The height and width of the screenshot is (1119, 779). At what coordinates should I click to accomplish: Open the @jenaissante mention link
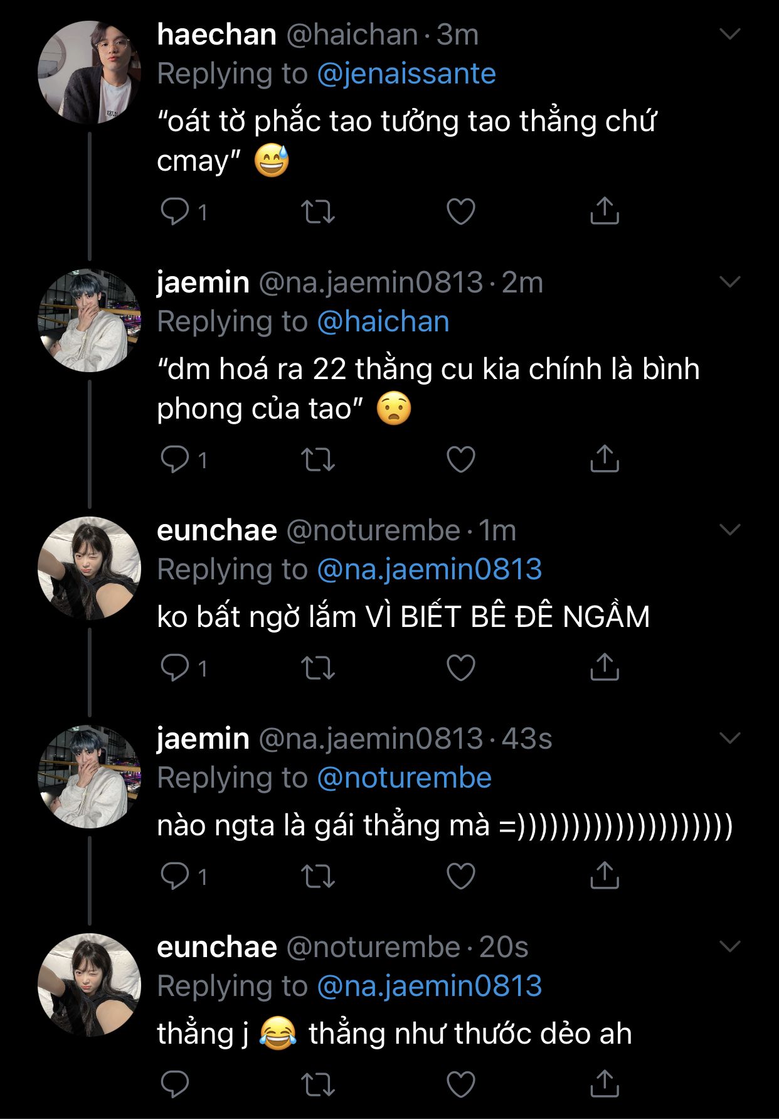406,74
